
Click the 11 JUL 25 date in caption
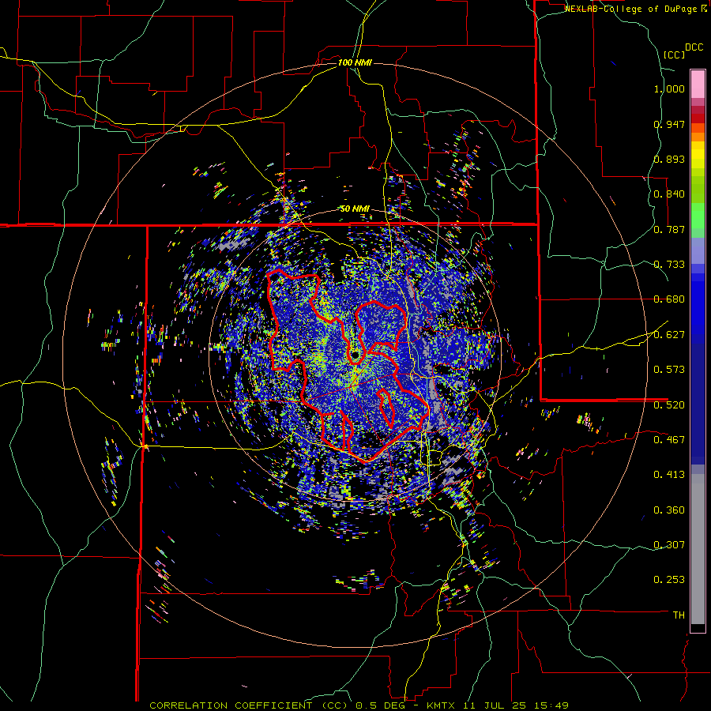(495, 705)
